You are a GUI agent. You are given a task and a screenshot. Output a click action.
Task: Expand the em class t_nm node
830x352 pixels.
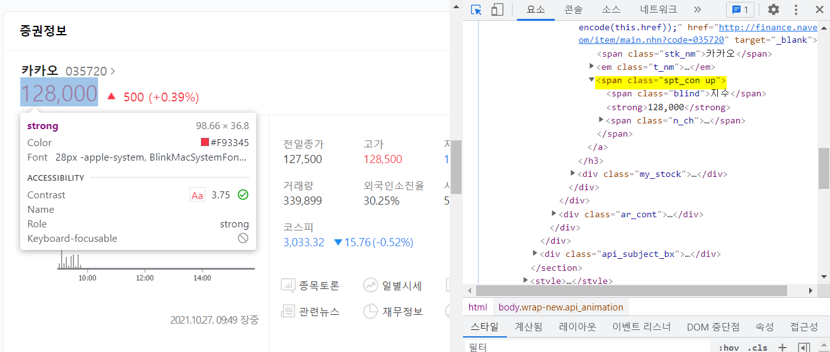pos(592,66)
